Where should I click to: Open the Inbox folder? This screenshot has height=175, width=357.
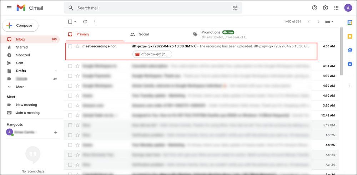pos(30,39)
